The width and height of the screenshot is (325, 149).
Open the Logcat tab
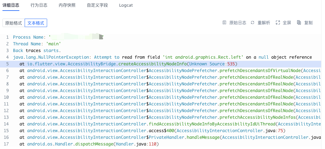(126, 5)
